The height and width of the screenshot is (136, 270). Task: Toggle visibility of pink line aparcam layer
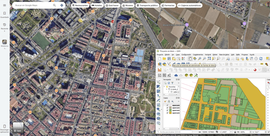(167, 105)
